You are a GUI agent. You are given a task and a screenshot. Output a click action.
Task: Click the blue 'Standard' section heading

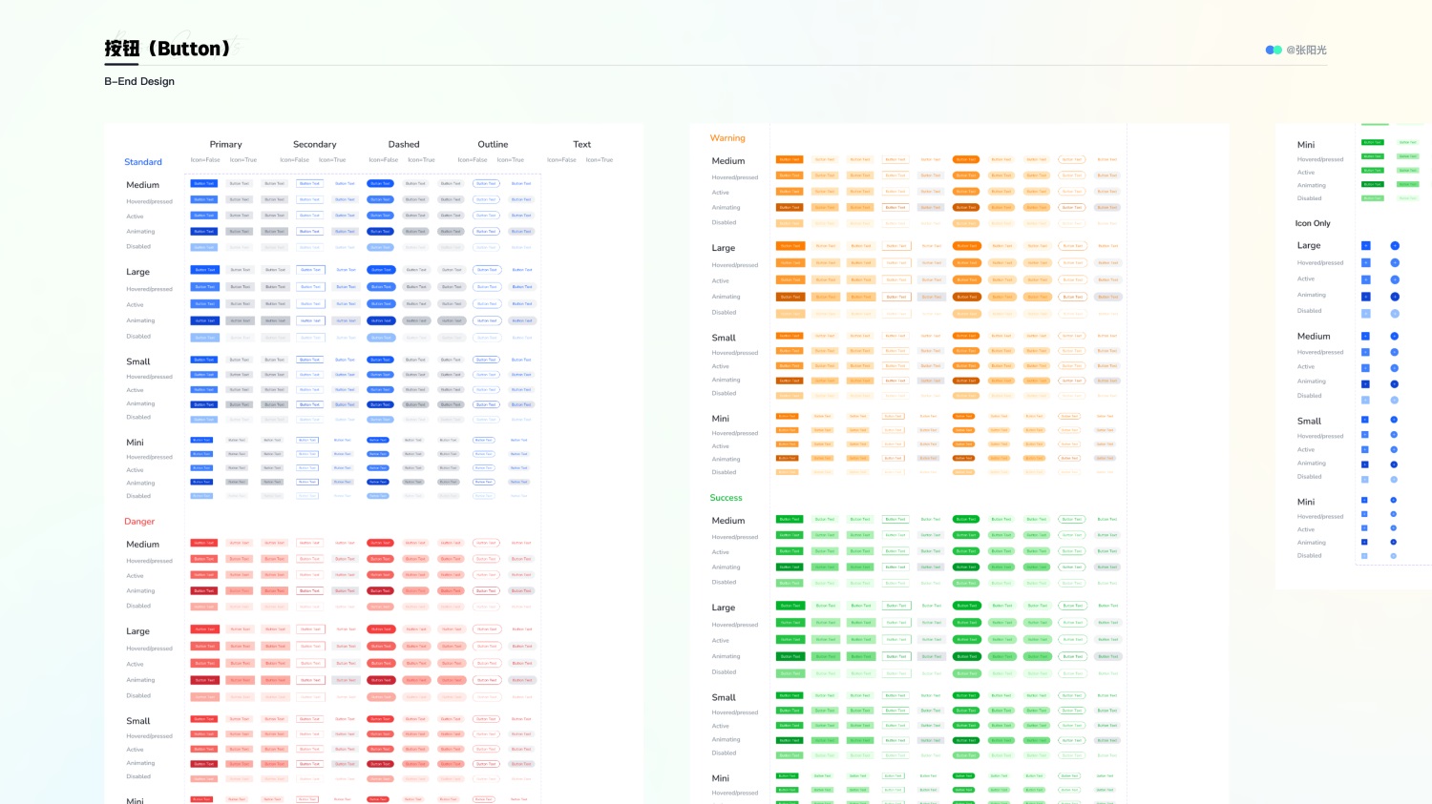143,162
